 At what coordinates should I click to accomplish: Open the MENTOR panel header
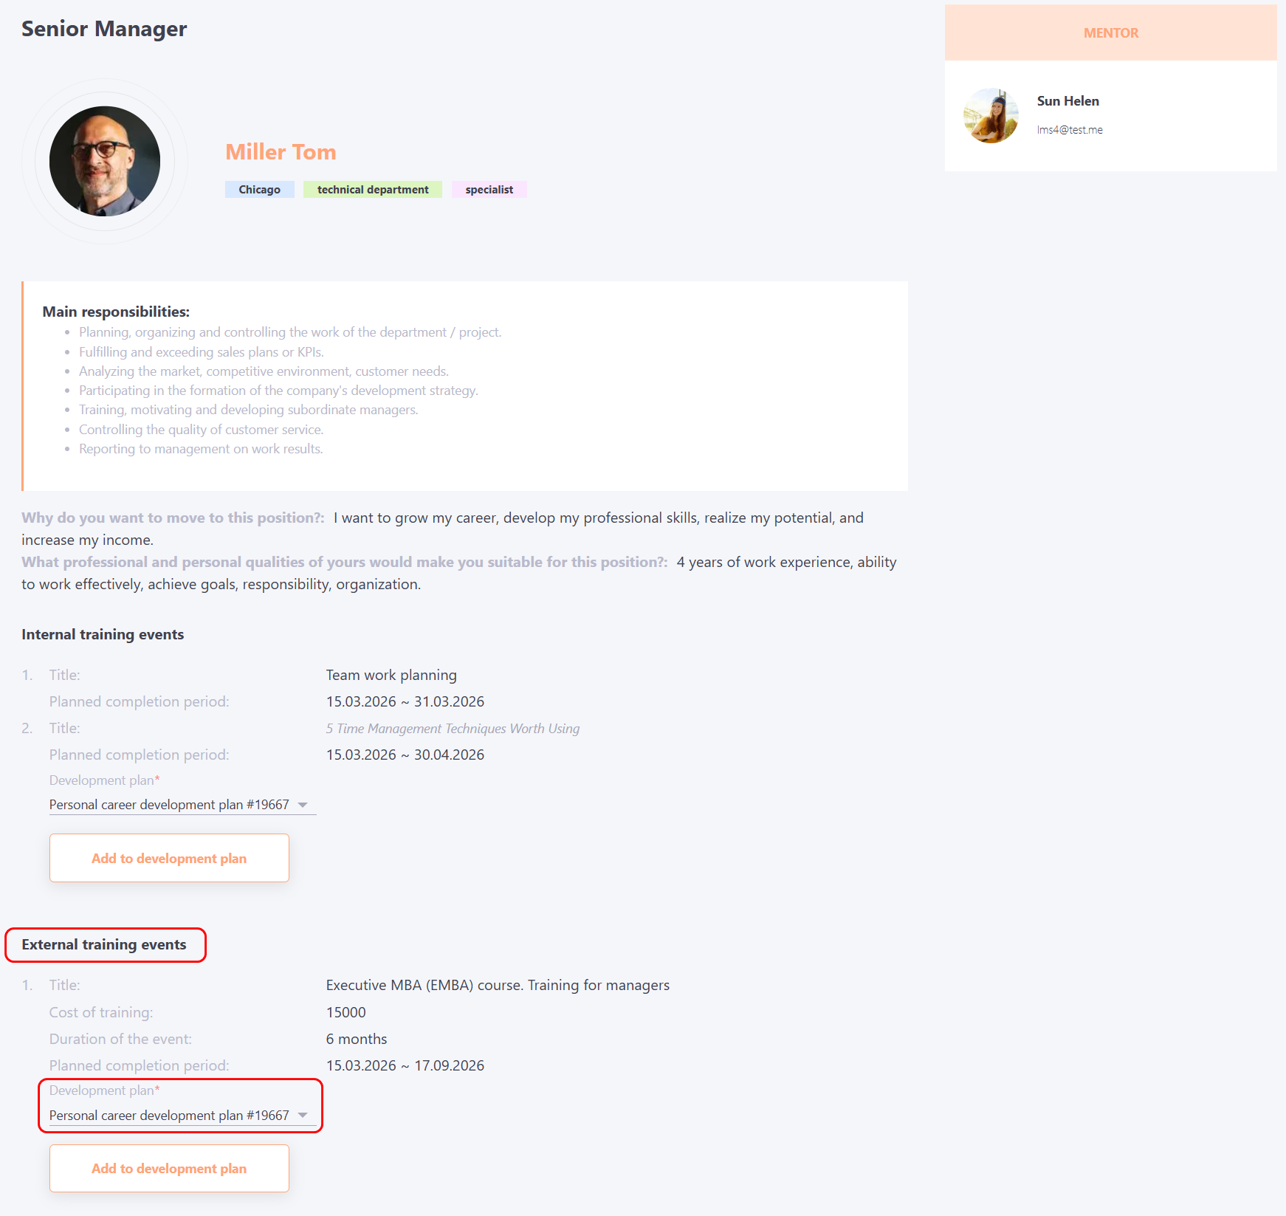1110,33
